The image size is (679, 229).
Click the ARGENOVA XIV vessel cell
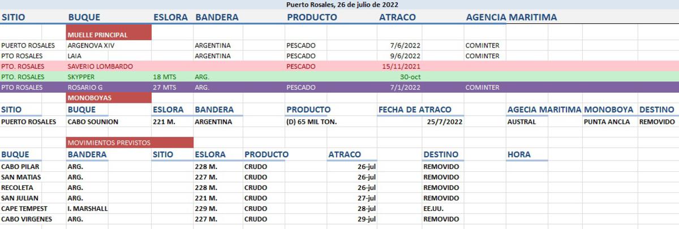click(x=109, y=45)
